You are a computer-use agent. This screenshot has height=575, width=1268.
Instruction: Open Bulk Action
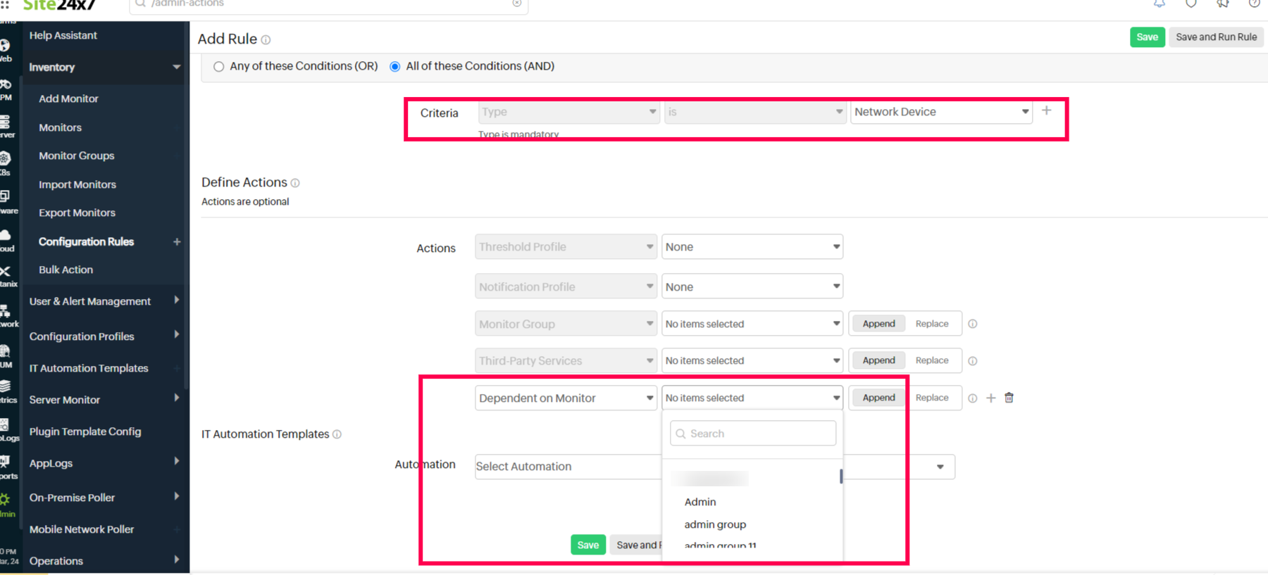click(x=66, y=270)
